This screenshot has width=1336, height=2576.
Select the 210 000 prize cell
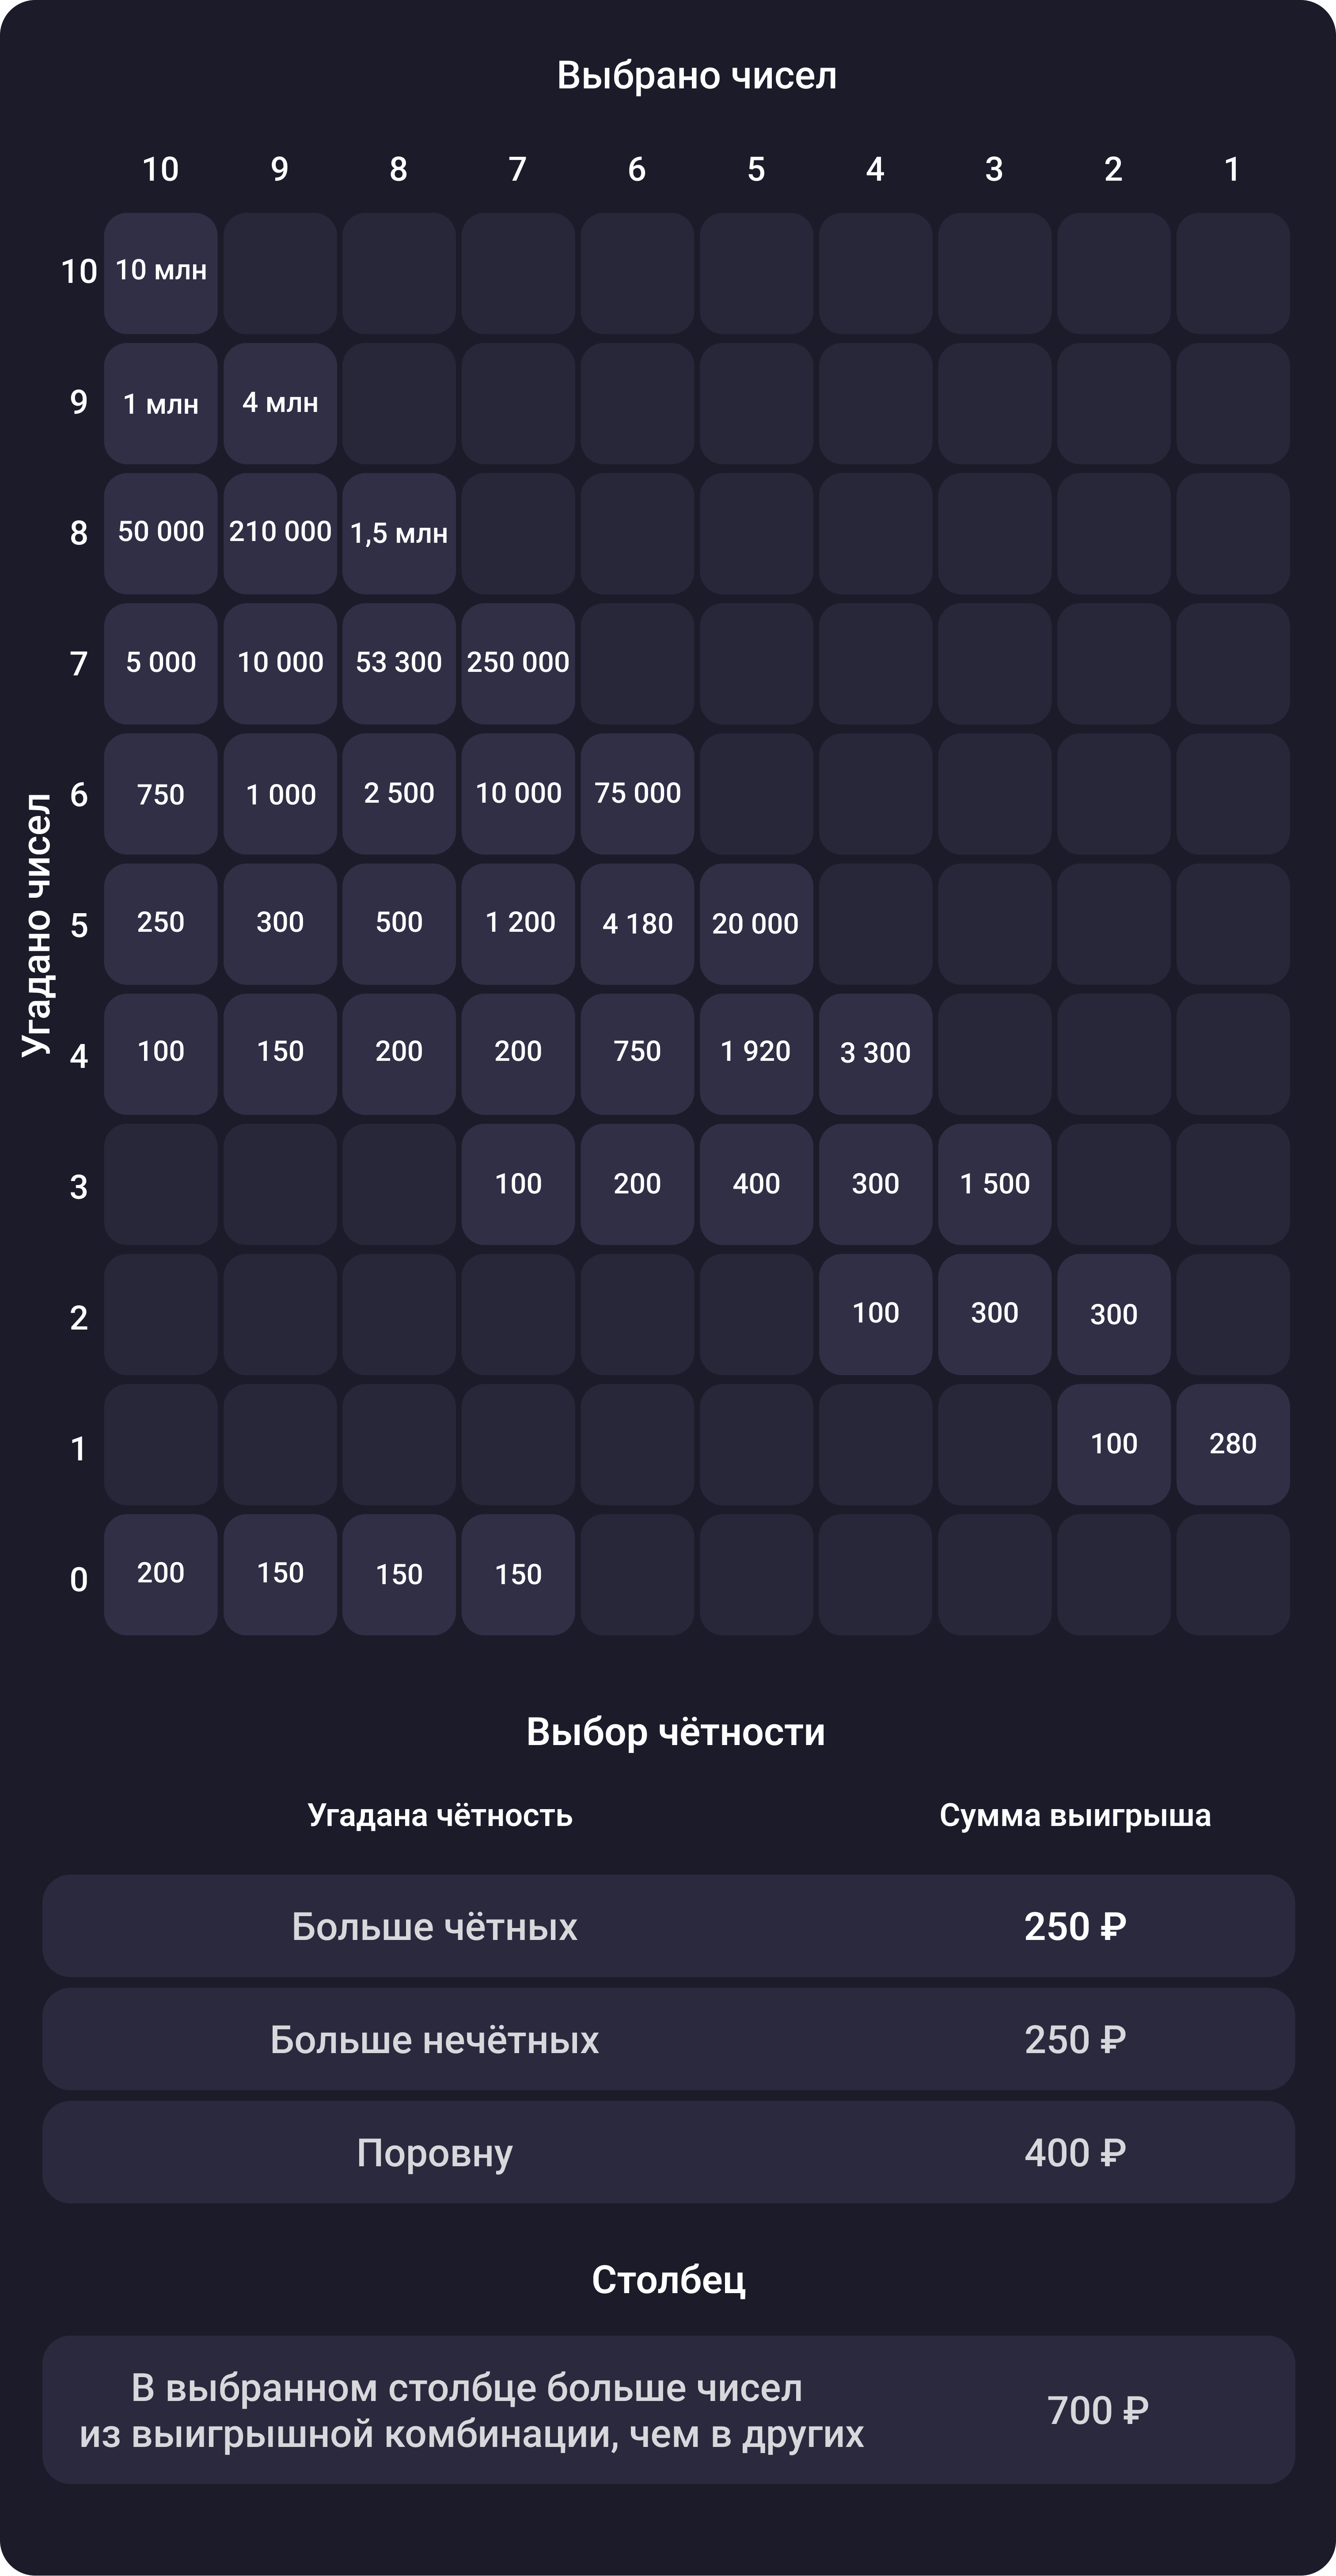[280, 533]
